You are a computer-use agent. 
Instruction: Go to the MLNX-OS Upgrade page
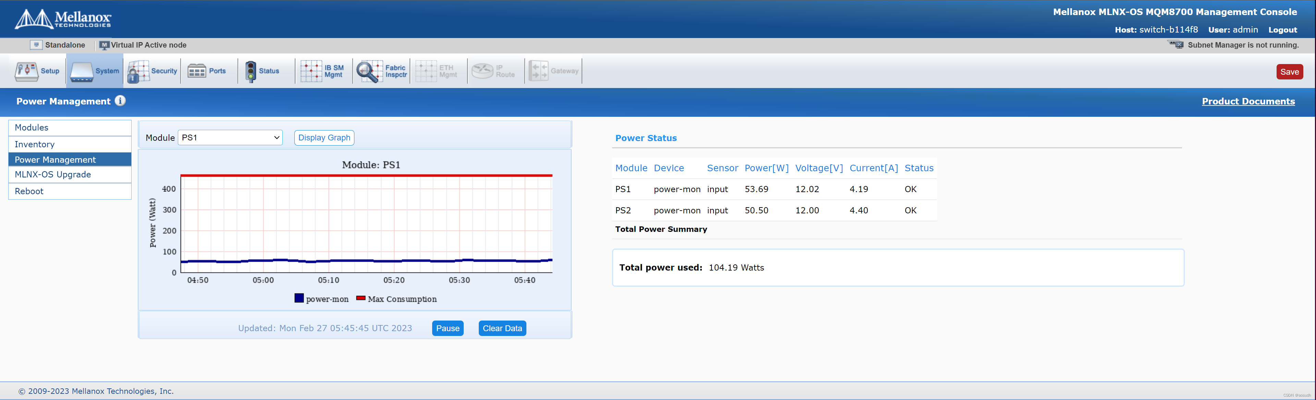(70, 175)
